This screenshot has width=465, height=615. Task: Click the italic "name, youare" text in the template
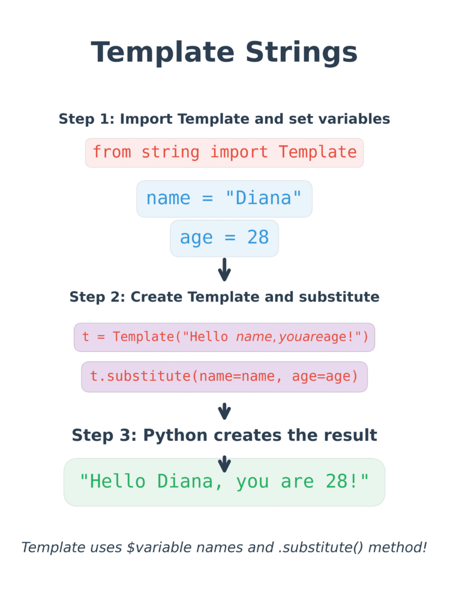(x=278, y=337)
